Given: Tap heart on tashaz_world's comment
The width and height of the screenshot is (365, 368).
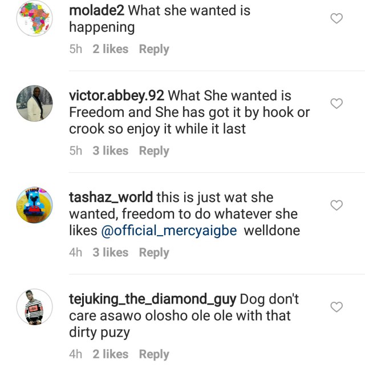Looking at the screenshot, I should coord(337,205).
